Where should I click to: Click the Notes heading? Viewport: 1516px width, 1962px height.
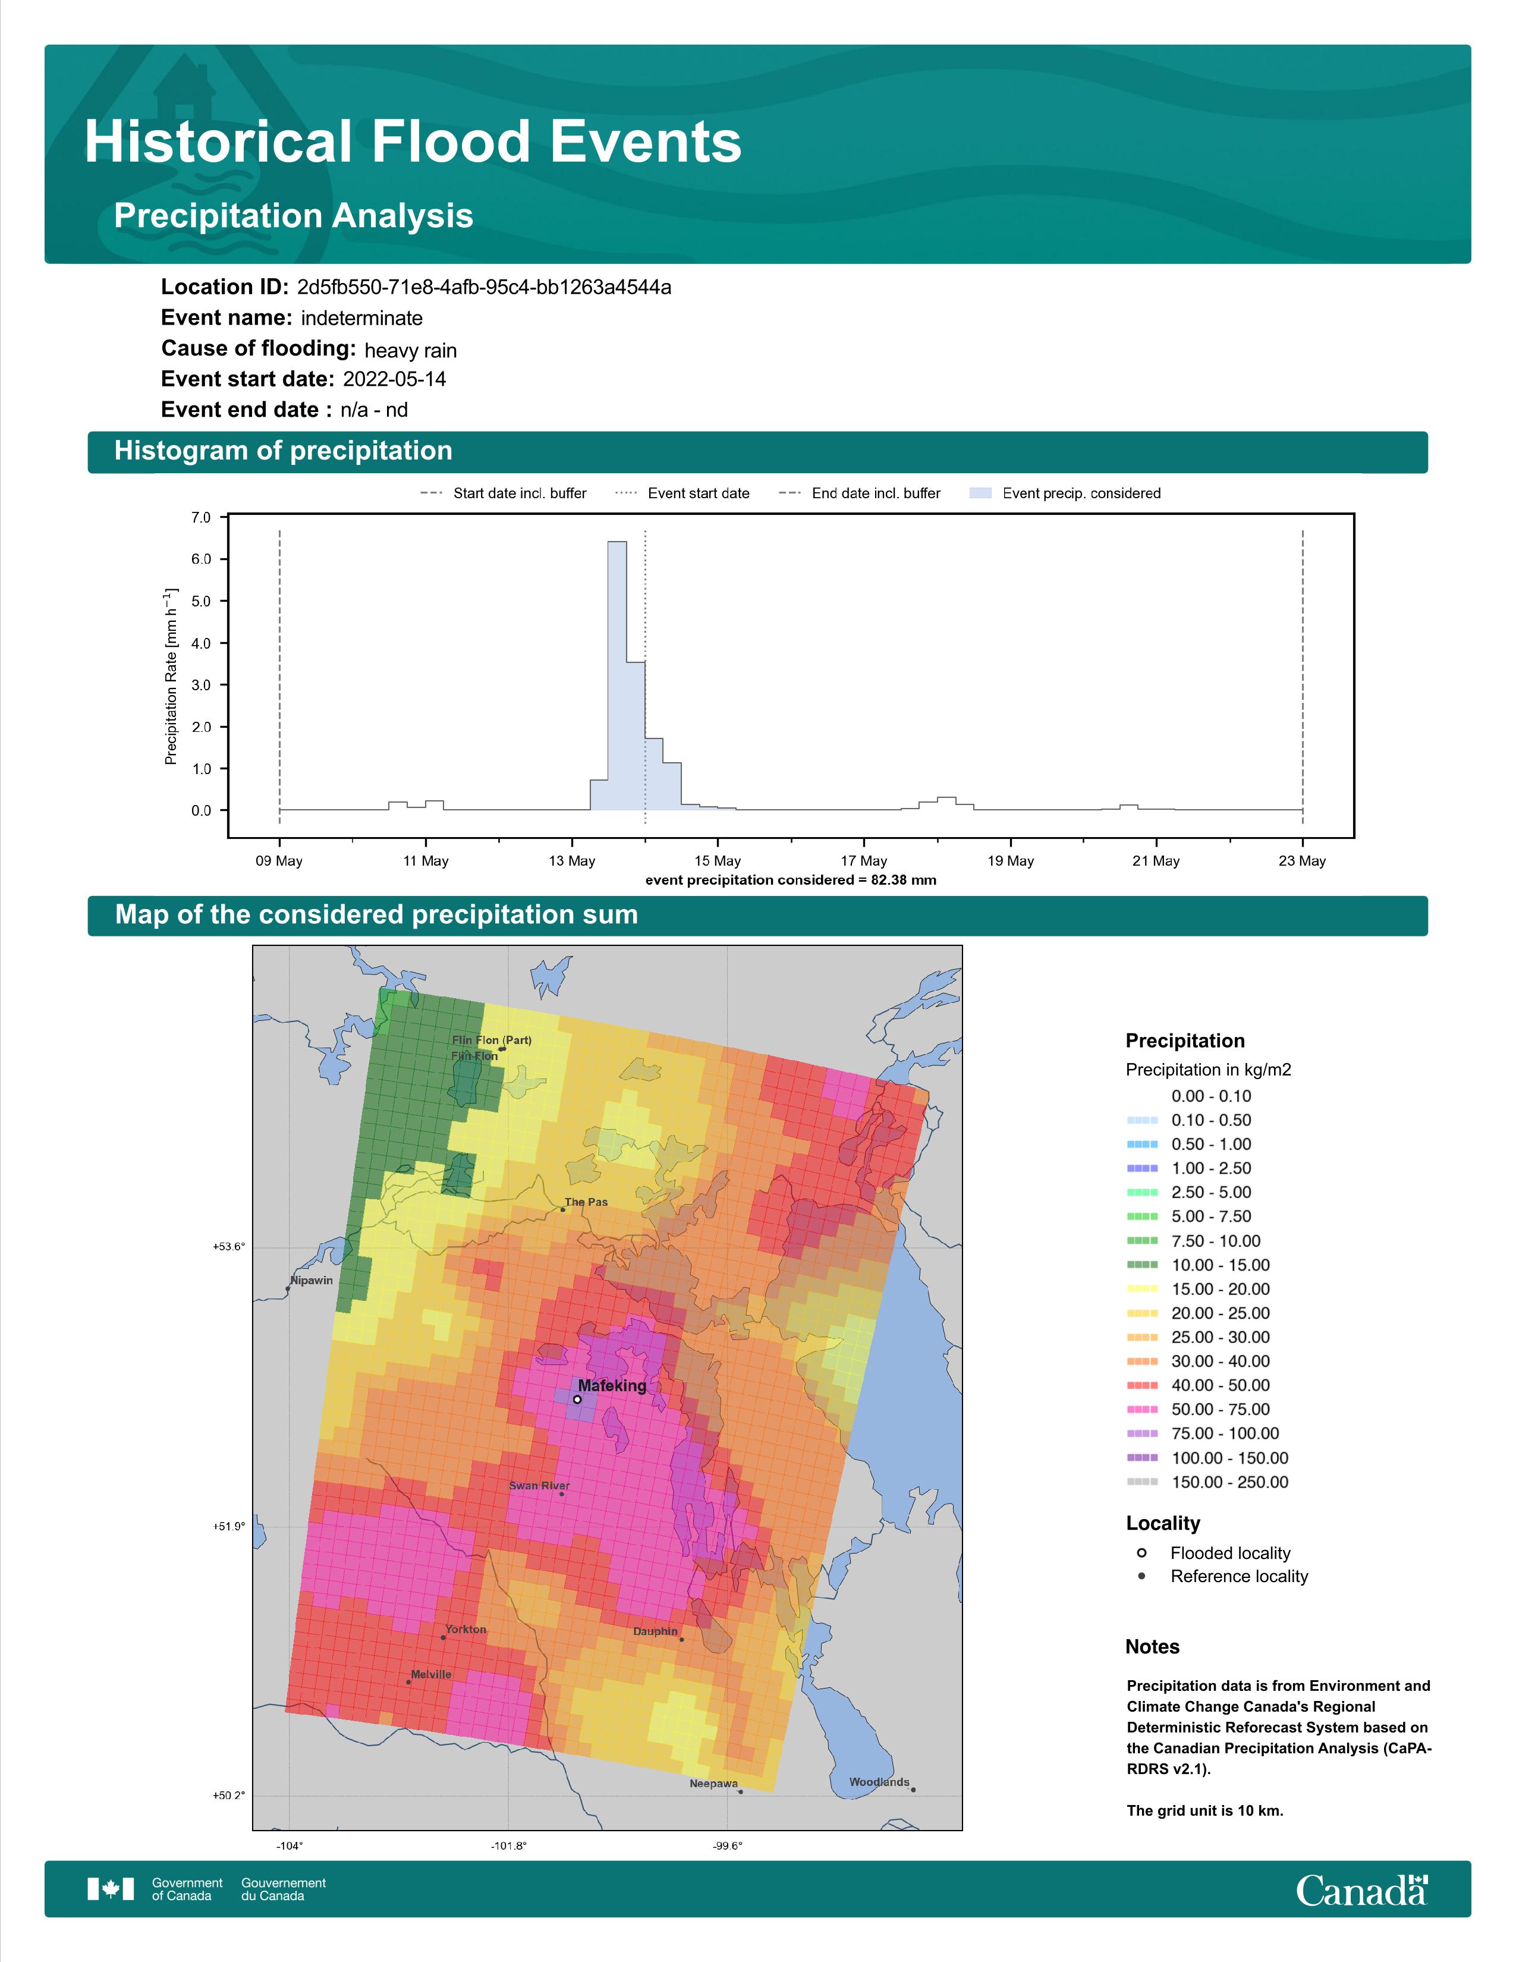(1152, 1647)
